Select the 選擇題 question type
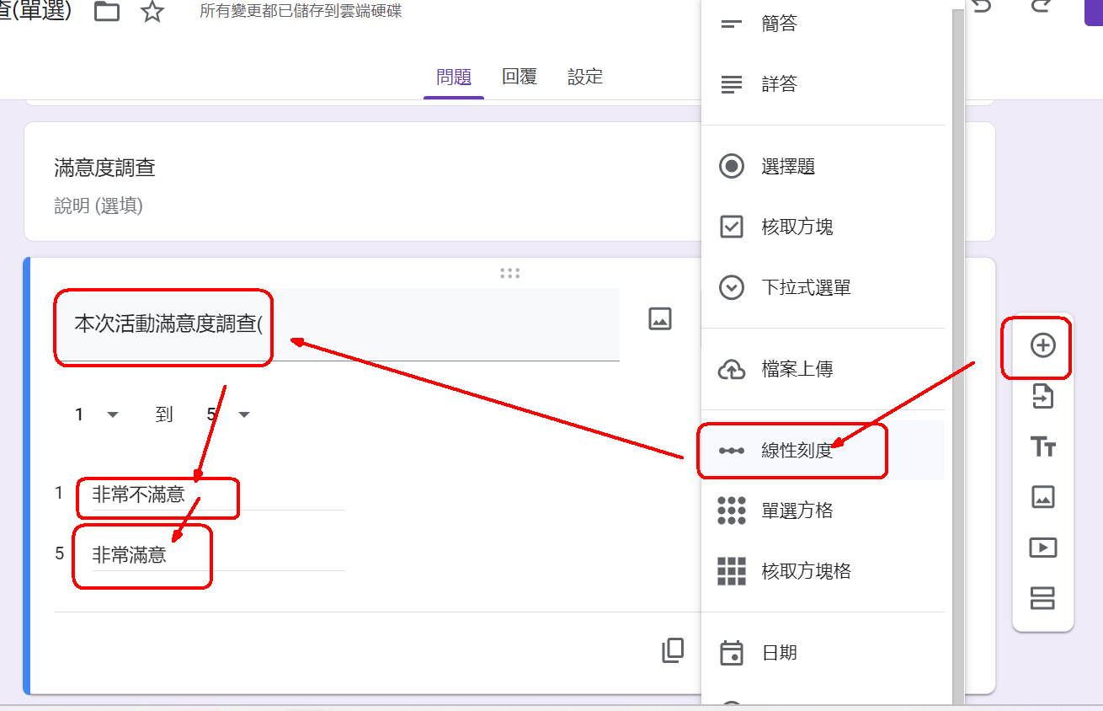The width and height of the screenshot is (1103, 711). click(788, 167)
